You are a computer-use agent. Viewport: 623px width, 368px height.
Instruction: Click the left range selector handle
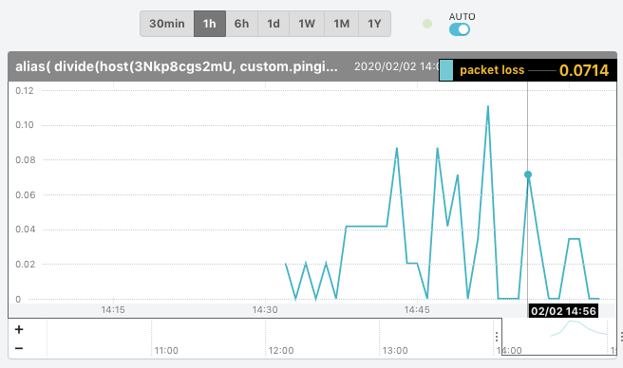(497, 337)
